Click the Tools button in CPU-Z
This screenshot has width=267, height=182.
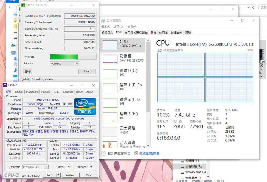click(x=50, y=175)
